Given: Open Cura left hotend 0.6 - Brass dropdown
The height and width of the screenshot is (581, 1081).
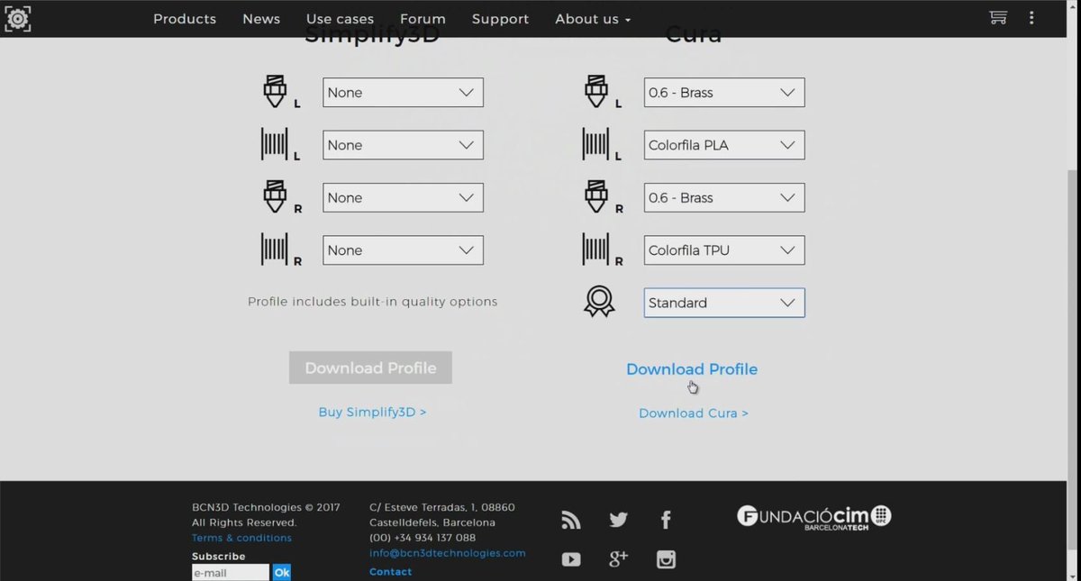Looking at the screenshot, I should tap(724, 93).
